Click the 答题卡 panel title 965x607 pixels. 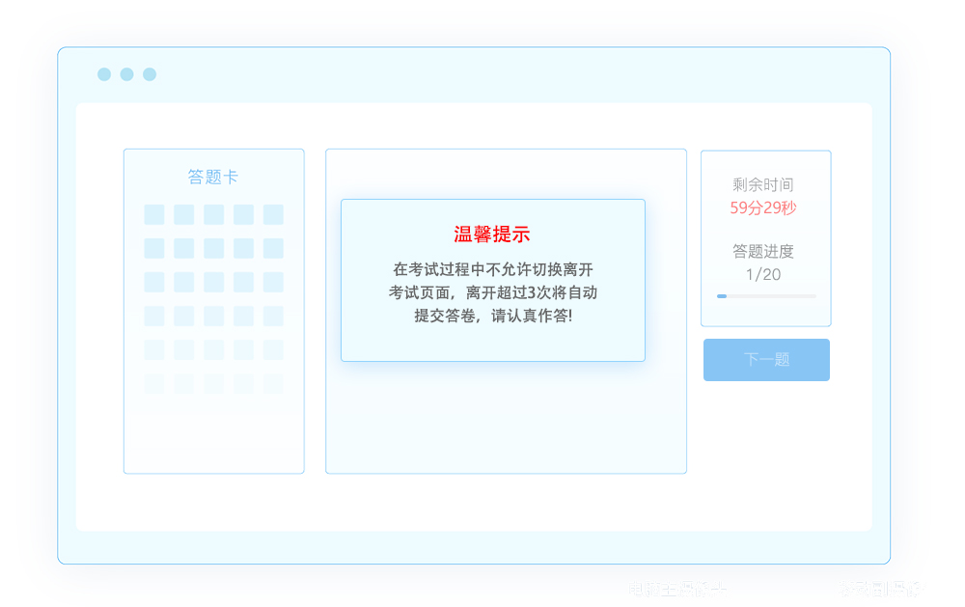[x=213, y=178]
